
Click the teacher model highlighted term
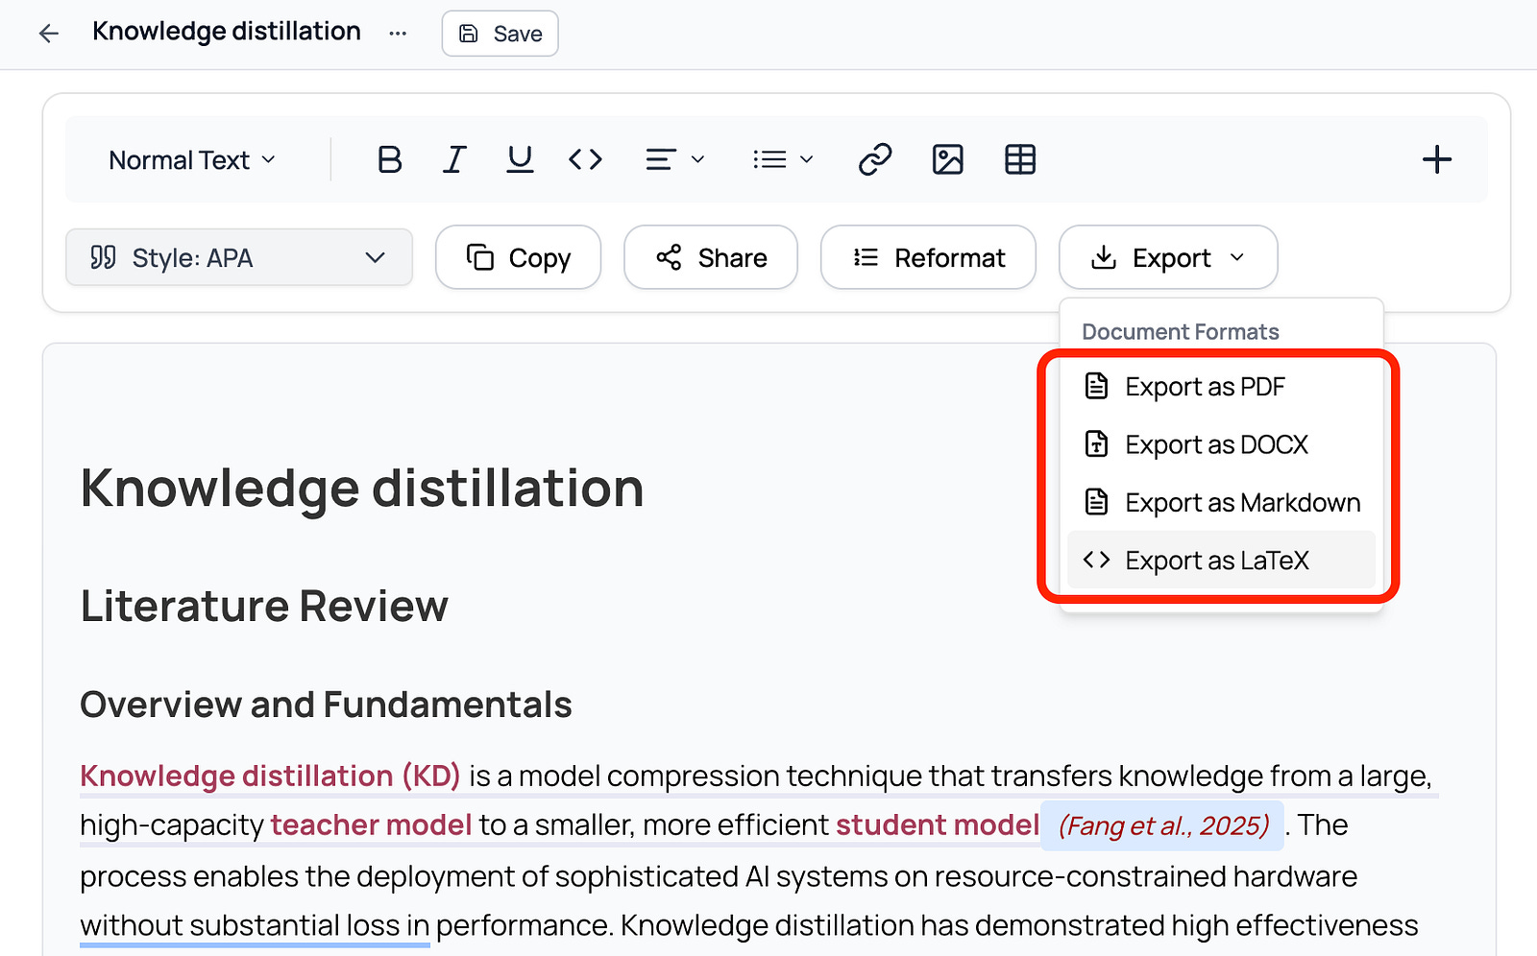[x=371, y=825]
